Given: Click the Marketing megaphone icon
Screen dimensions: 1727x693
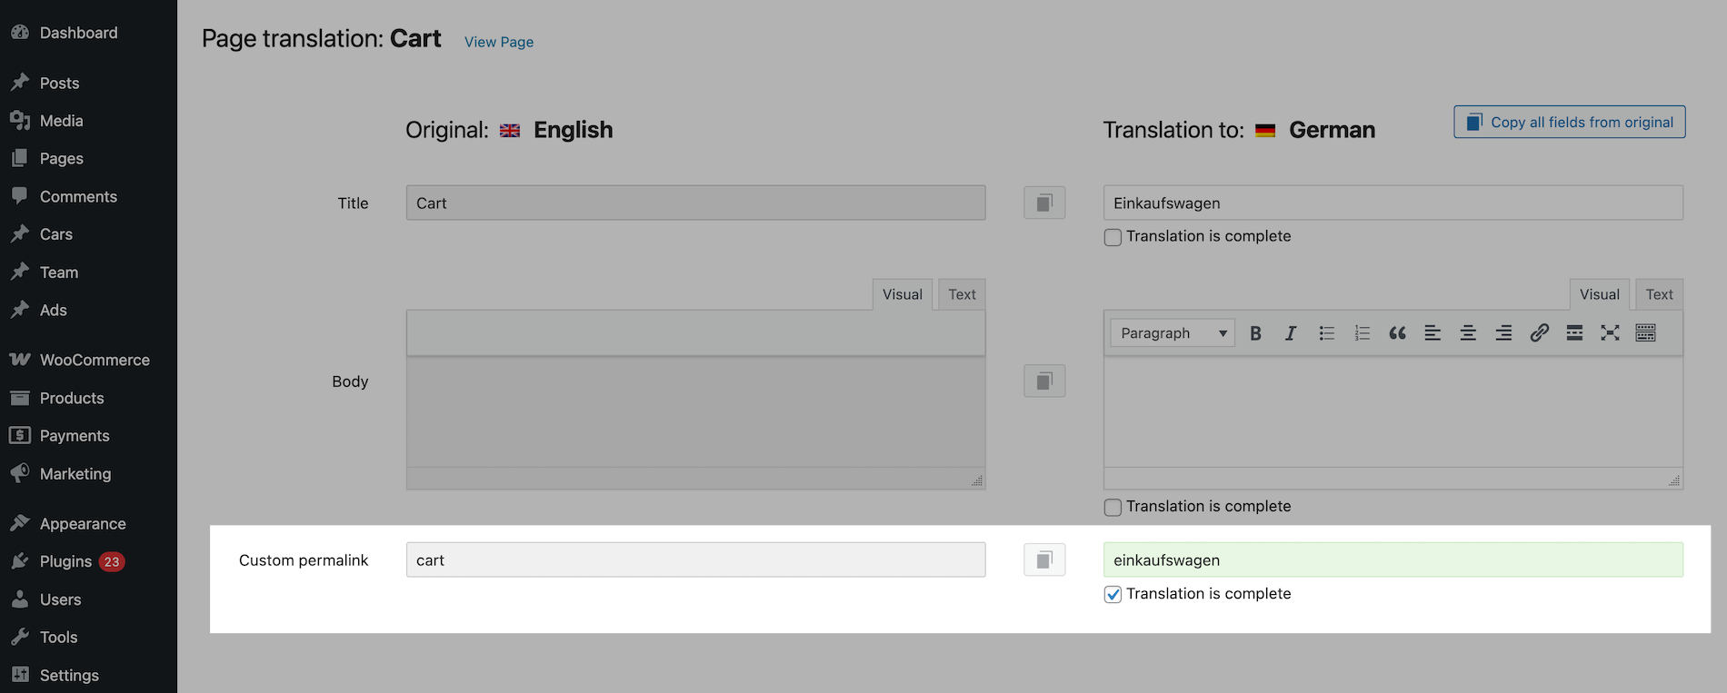Looking at the screenshot, I should point(20,473).
